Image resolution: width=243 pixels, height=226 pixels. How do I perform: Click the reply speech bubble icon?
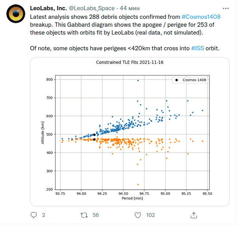pos(34,215)
